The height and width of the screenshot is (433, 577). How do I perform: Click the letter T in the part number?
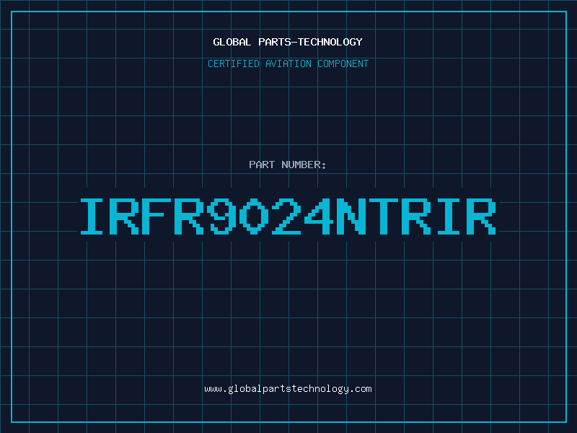tap(384, 216)
